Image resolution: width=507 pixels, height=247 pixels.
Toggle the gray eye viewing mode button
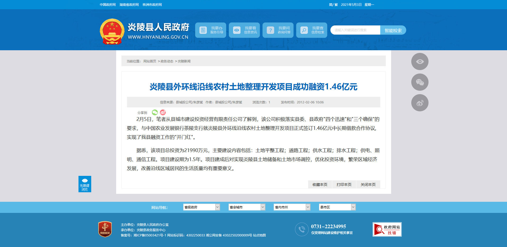[419, 62]
